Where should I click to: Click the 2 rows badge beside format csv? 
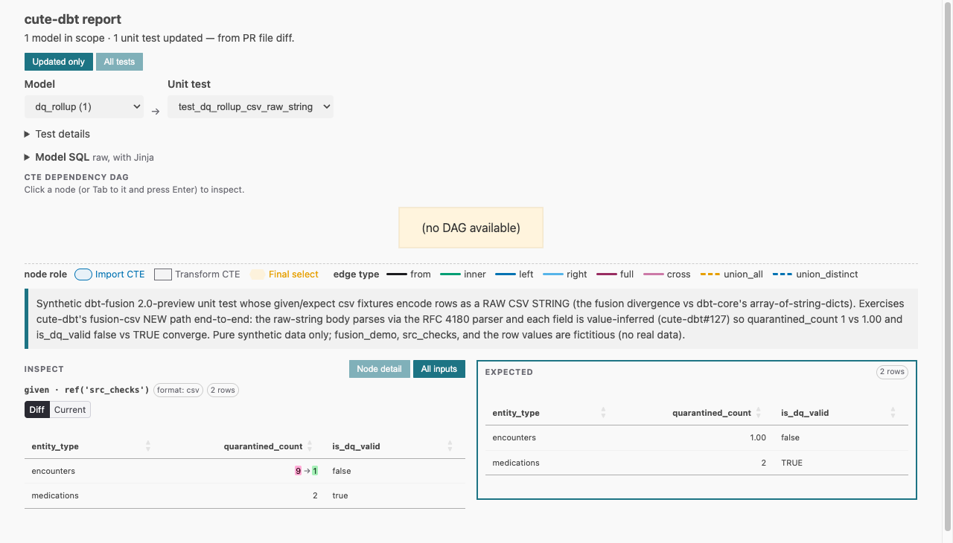pyautogui.click(x=223, y=390)
